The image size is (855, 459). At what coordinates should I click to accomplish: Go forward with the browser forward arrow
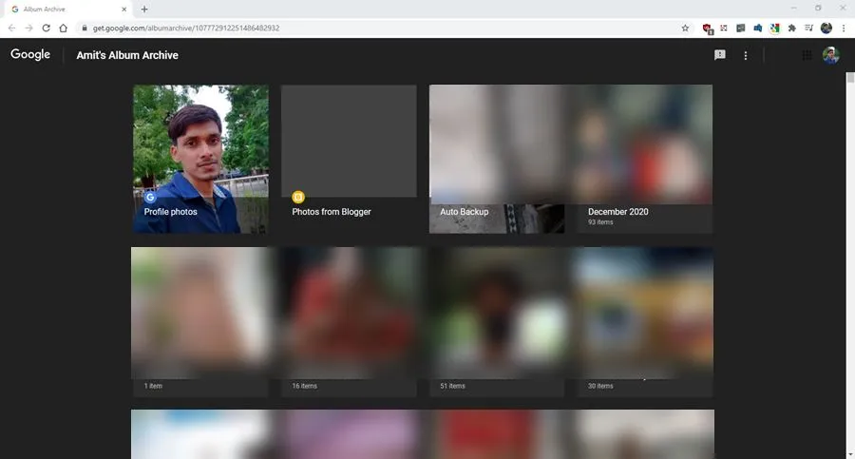click(28, 28)
